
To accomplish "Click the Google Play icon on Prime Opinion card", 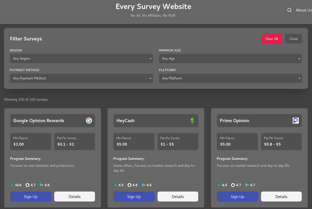I will tap(247, 185).
